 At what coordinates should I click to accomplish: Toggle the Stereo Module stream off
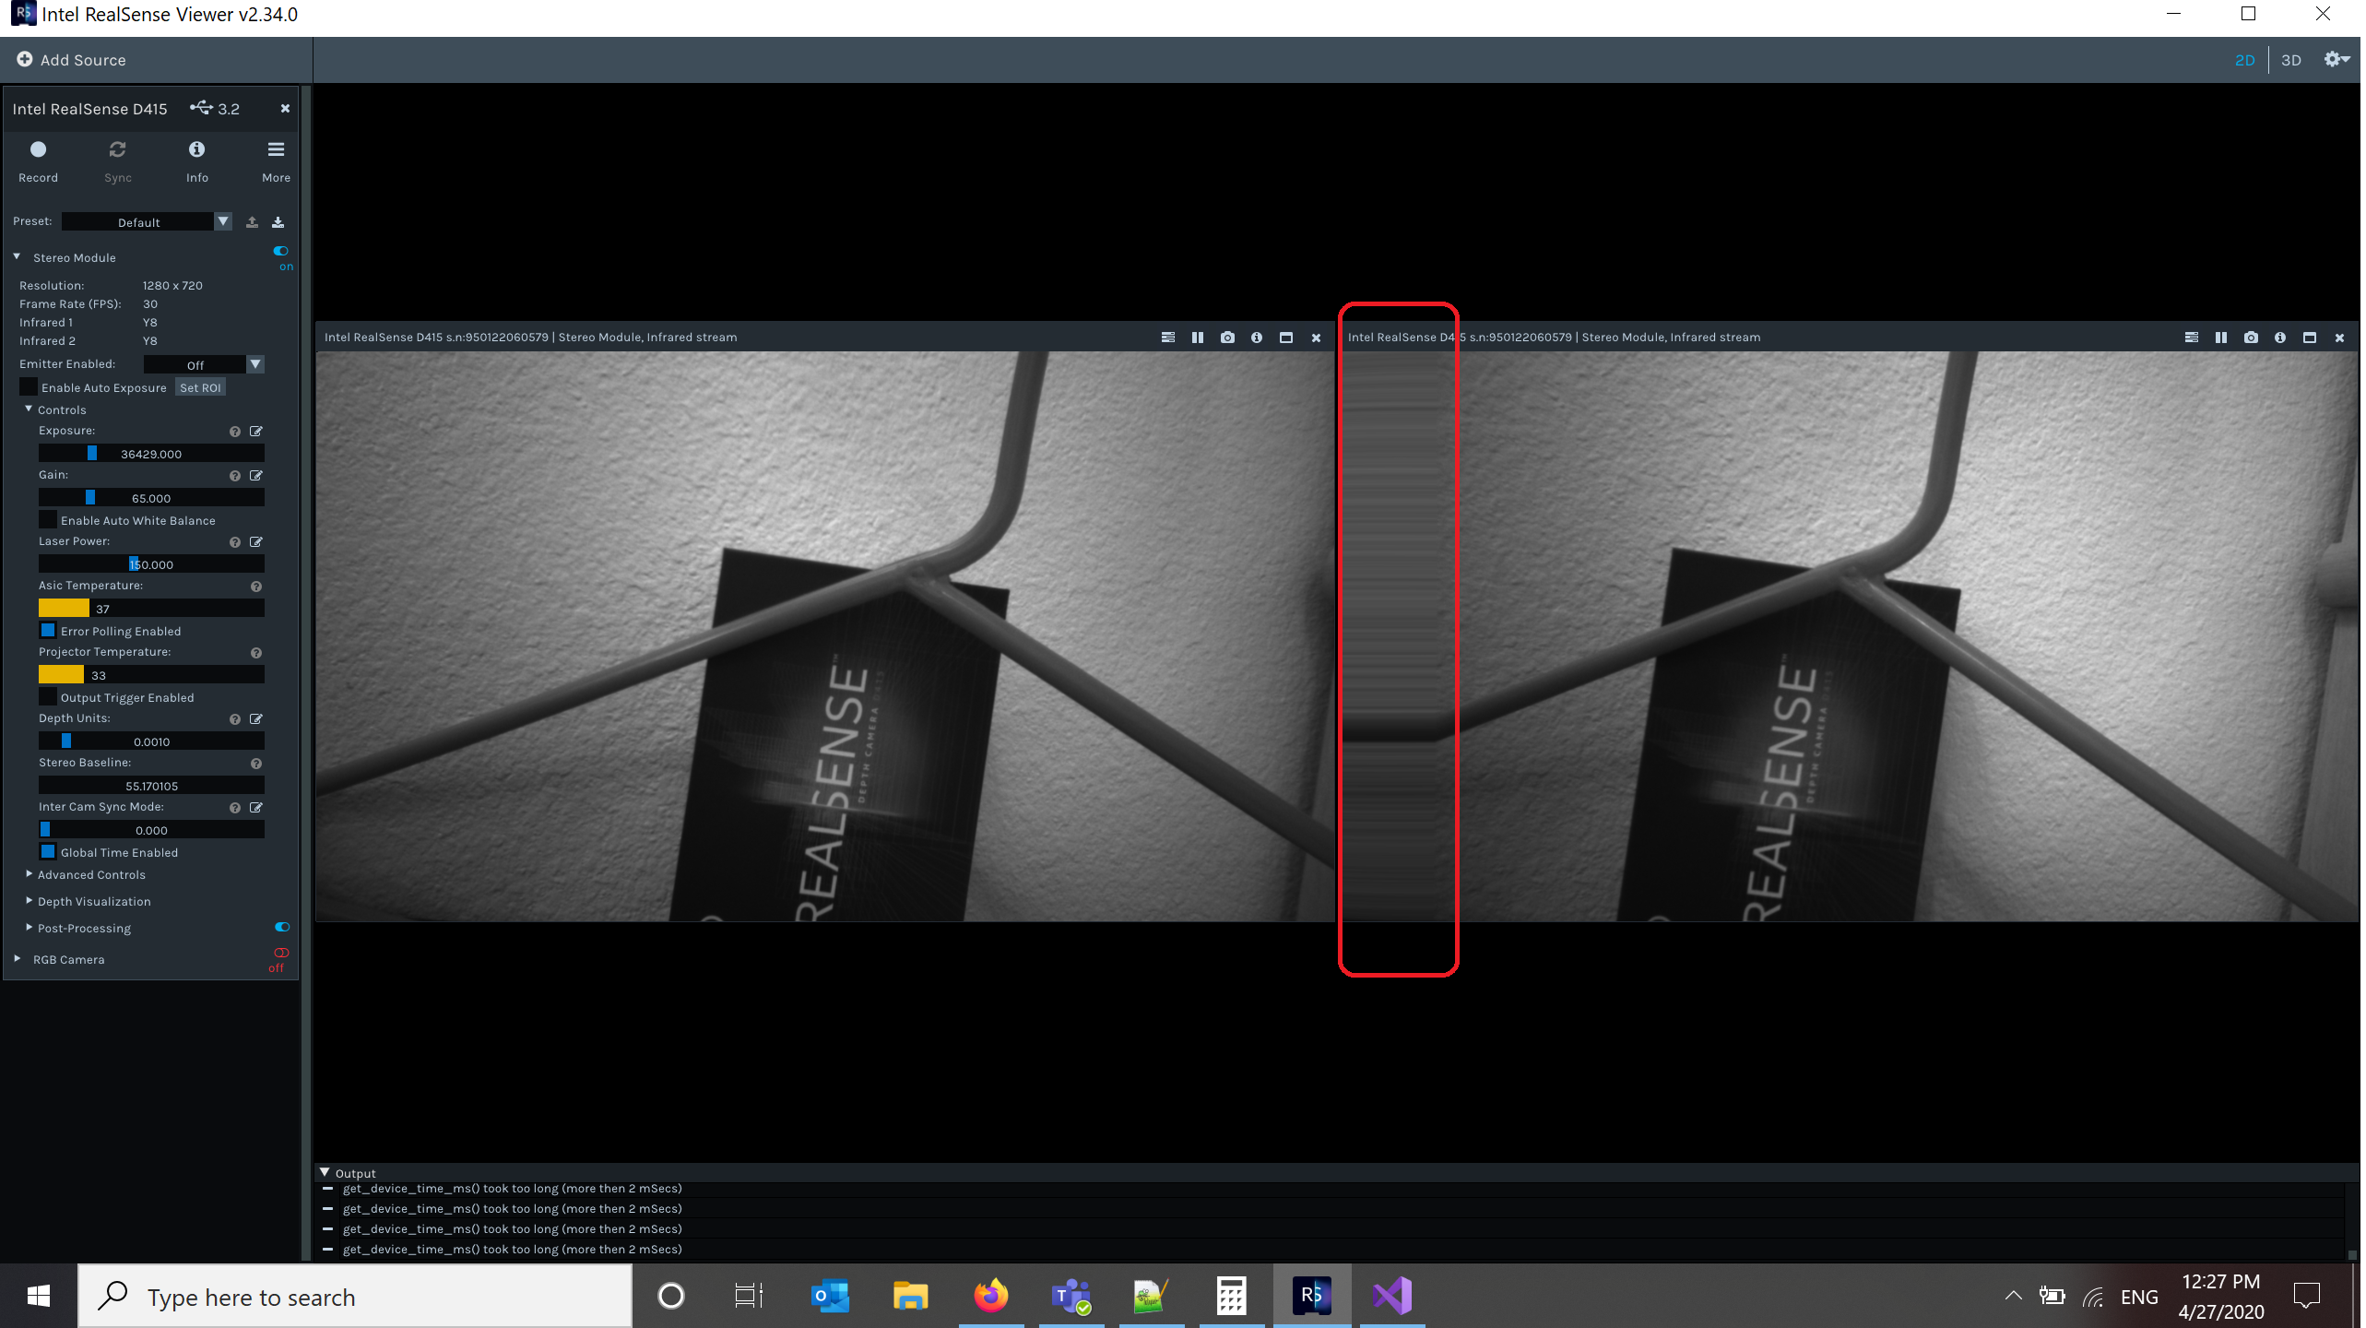coord(281,250)
